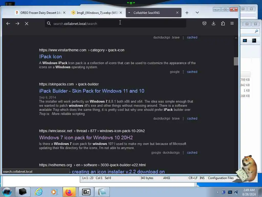Image resolution: width=262 pixels, height=197 pixels.
Task: Launch Internet Explorer from the taskbar
Action: click(39, 192)
